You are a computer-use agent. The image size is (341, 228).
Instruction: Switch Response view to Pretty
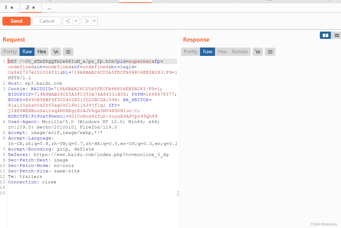pyautogui.click(x=191, y=52)
